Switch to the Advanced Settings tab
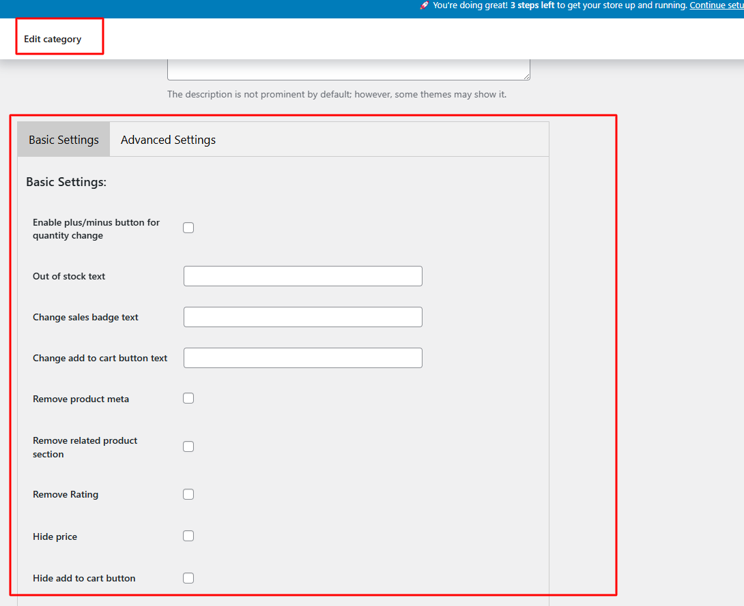 [x=168, y=140]
